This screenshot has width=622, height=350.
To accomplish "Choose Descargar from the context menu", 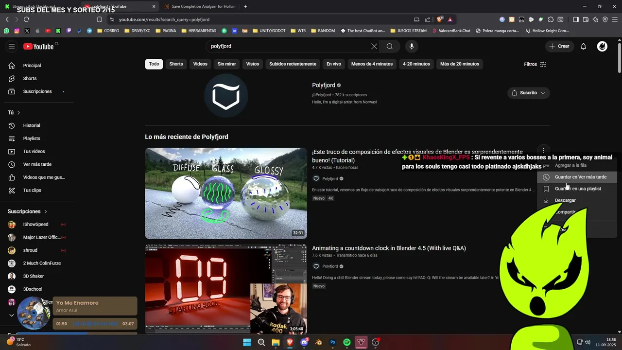I will (x=577, y=200).
